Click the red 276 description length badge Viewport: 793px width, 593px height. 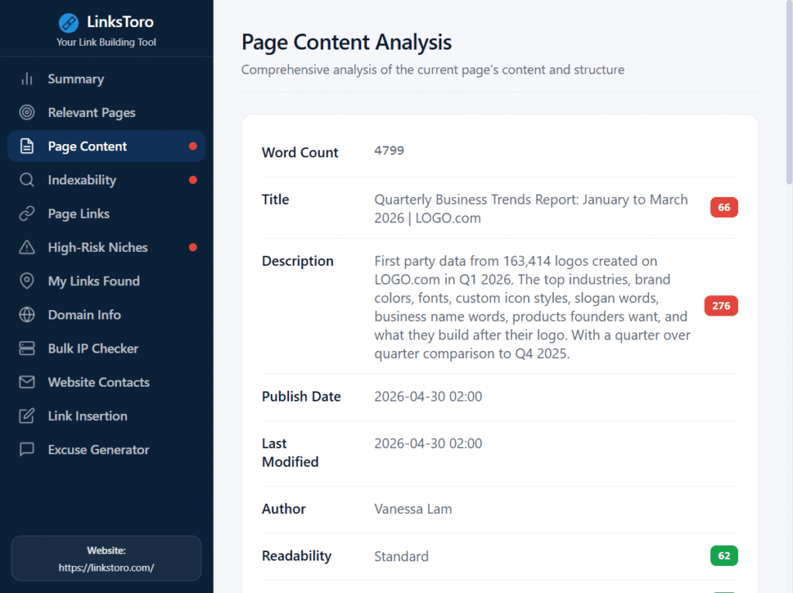click(x=721, y=306)
